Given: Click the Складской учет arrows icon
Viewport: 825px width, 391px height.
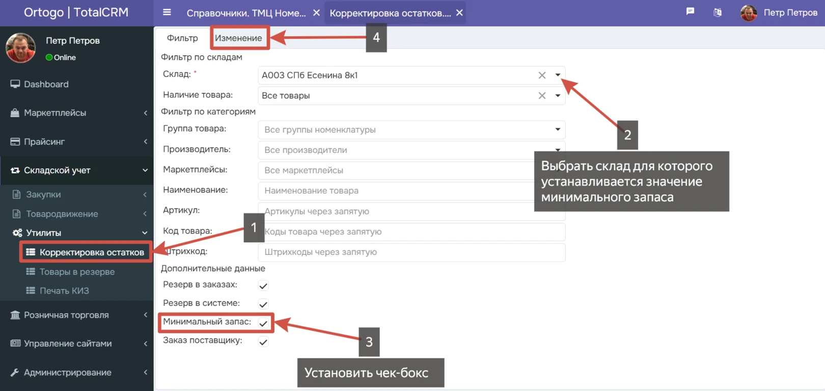Looking at the screenshot, I should [x=15, y=170].
